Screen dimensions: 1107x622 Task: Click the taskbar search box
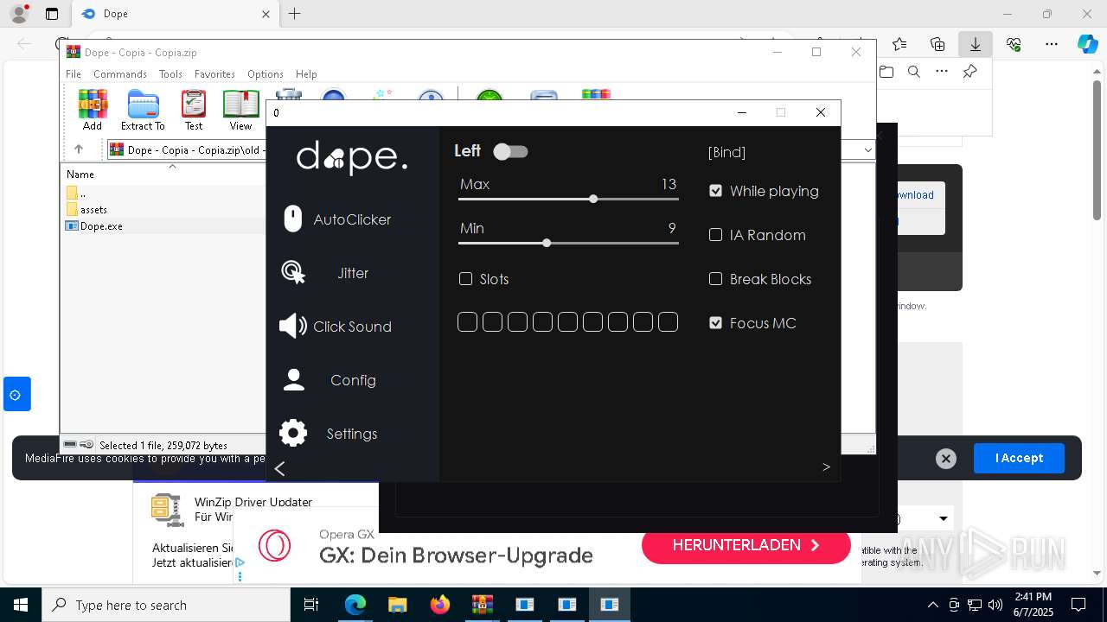pos(166,605)
